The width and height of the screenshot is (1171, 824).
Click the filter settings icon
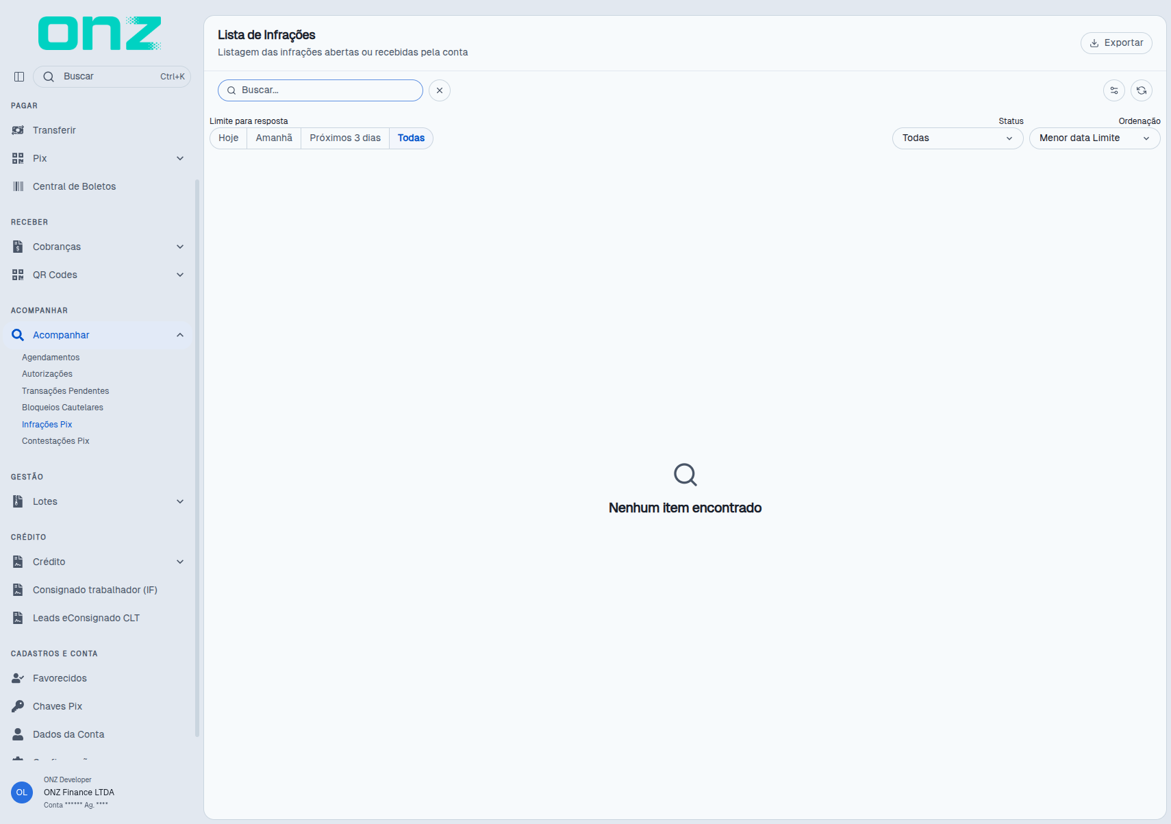(1114, 90)
